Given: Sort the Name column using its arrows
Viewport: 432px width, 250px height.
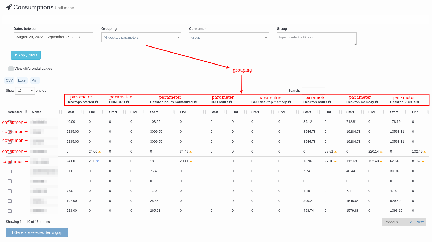Looking at the screenshot, I should click(x=60, y=112).
